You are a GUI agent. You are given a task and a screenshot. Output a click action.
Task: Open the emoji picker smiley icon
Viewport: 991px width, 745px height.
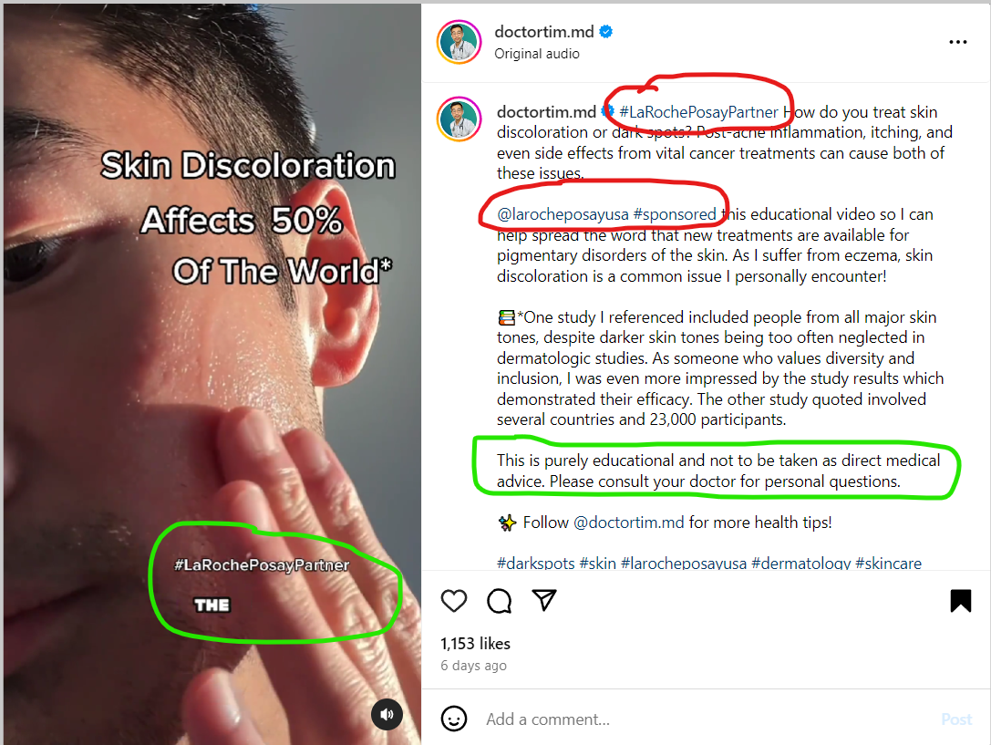coord(454,719)
